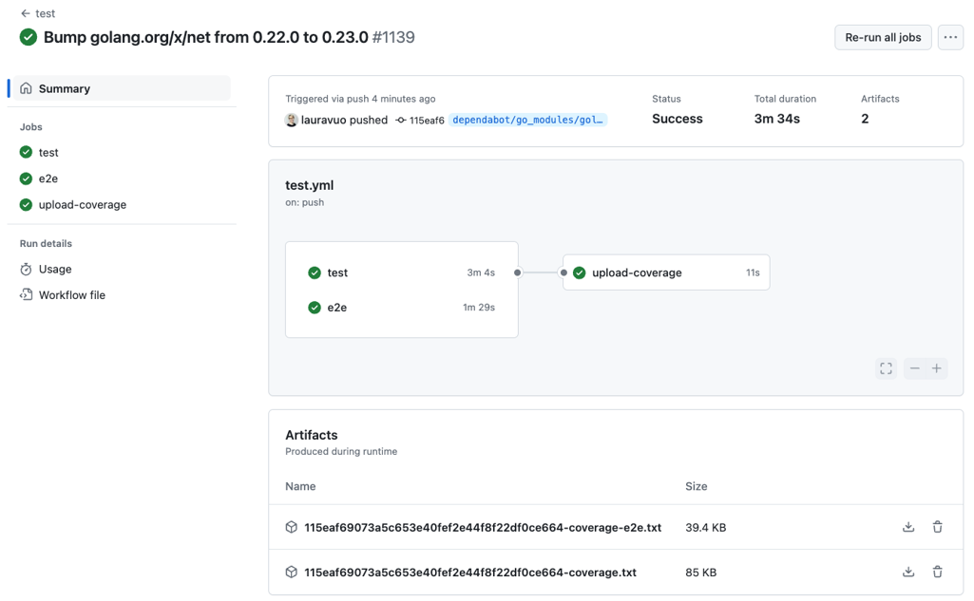Viewport: 974px width, 601px height.
Task: Open commit 115eaf6 link
Action: click(x=427, y=121)
